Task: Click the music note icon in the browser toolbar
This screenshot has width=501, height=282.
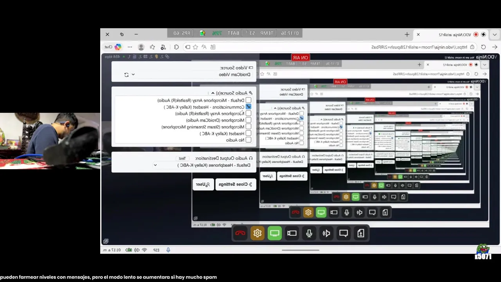Action: [x=163, y=47]
